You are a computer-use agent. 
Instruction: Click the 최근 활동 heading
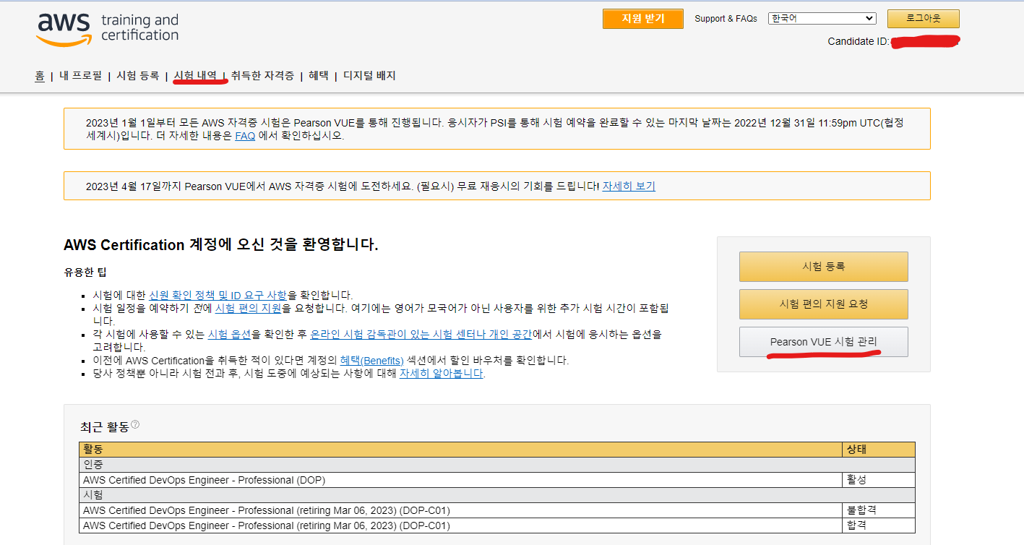pyautogui.click(x=104, y=427)
